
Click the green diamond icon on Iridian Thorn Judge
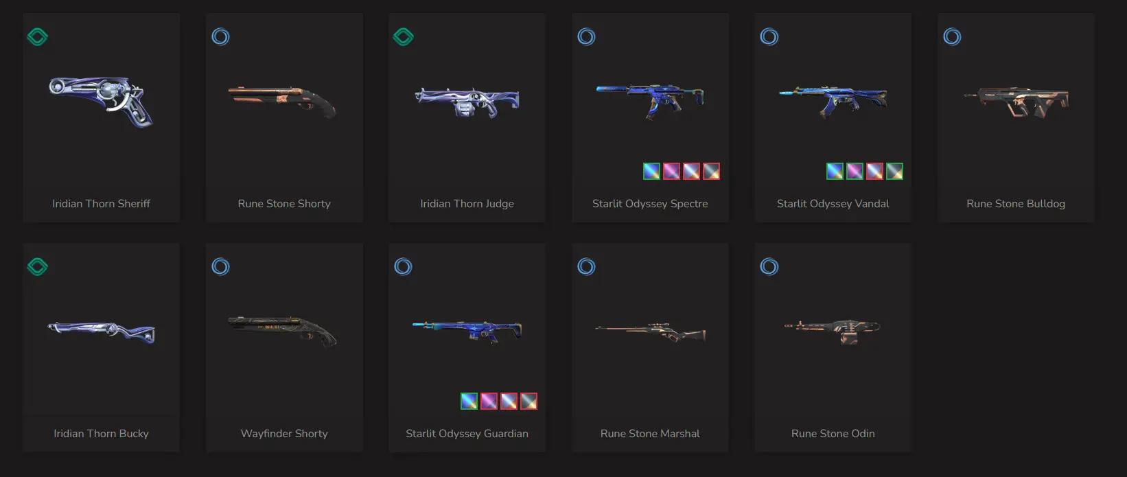(403, 36)
